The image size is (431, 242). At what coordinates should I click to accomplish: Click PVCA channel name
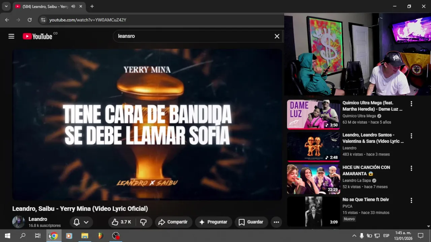[x=347, y=206]
